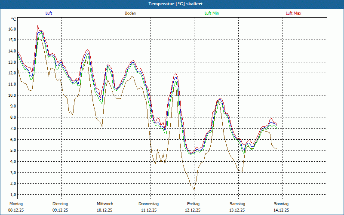The width and height of the screenshot is (344, 215).
Task: Select the Boden legend label
Action: (x=130, y=13)
